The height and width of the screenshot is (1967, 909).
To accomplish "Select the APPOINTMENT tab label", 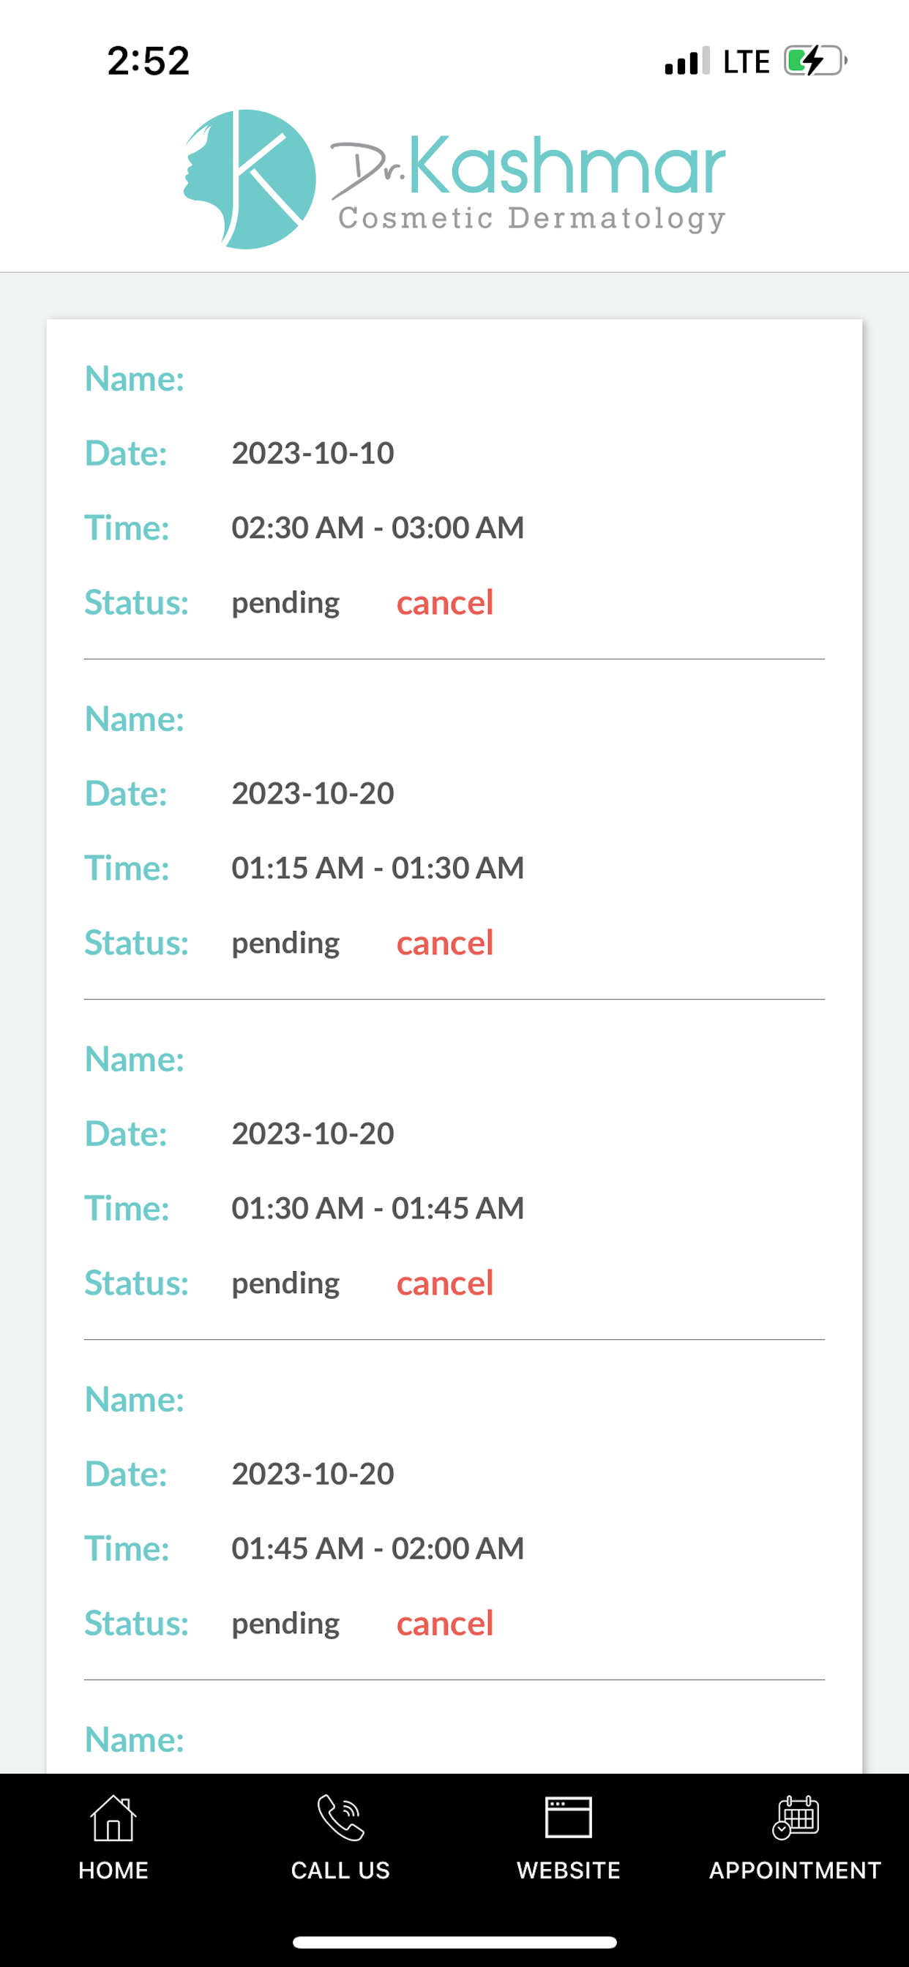I will (795, 1870).
